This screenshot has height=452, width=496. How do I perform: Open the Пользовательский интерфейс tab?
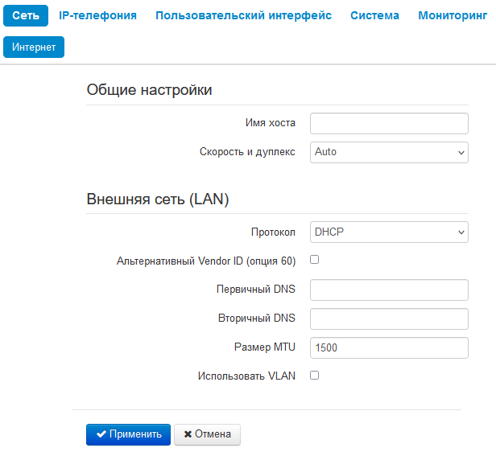click(x=243, y=15)
